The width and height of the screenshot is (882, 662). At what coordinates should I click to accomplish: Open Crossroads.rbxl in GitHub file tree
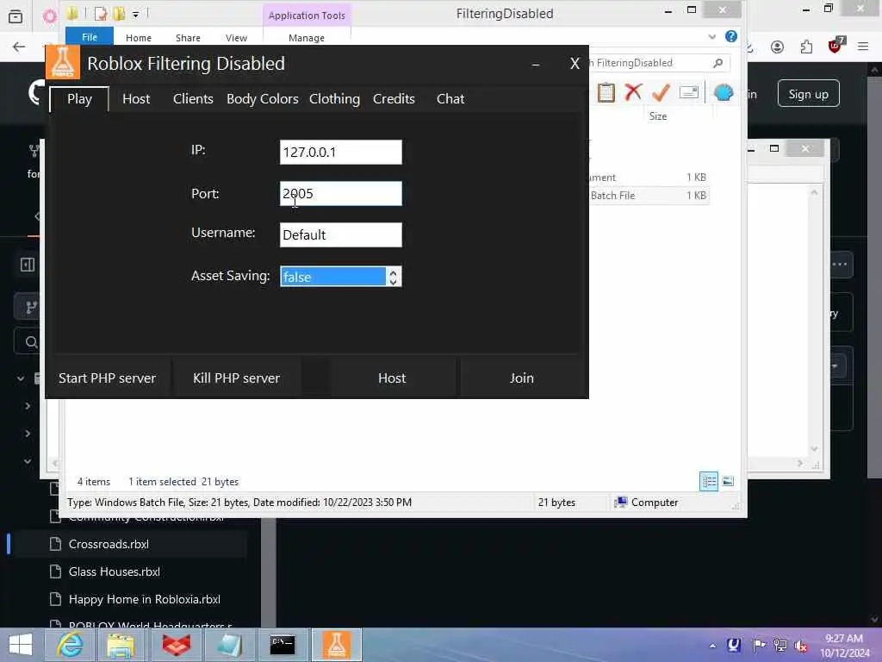(x=109, y=545)
